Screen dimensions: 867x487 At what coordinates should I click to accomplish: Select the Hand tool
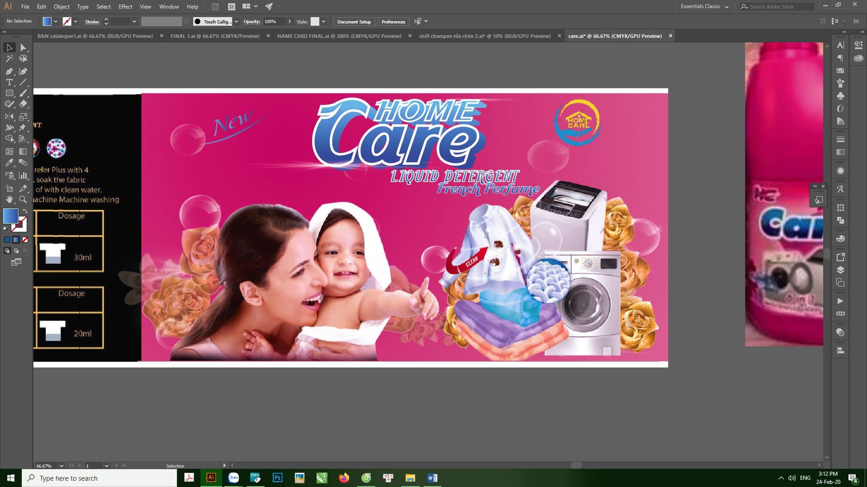tap(9, 199)
